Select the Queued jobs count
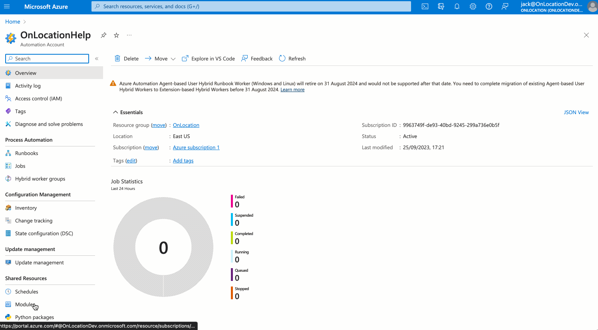Screen dimensions: 598x330 tap(237, 278)
